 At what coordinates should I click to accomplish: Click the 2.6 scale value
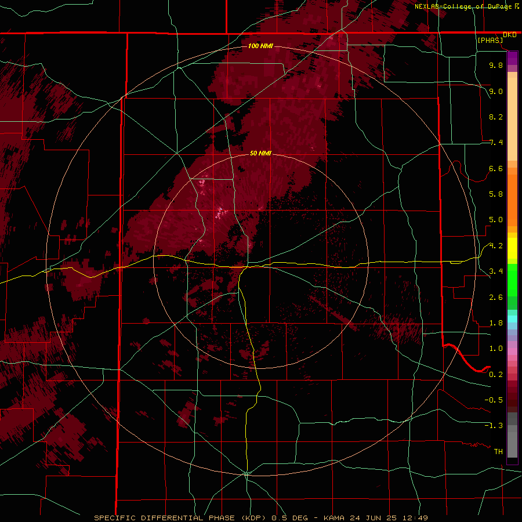point(496,298)
